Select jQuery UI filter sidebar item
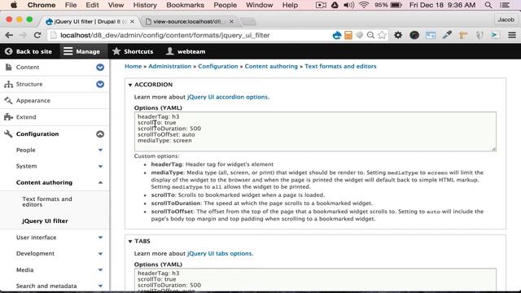The height and width of the screenshot is (293, 521). coord(45,221)
